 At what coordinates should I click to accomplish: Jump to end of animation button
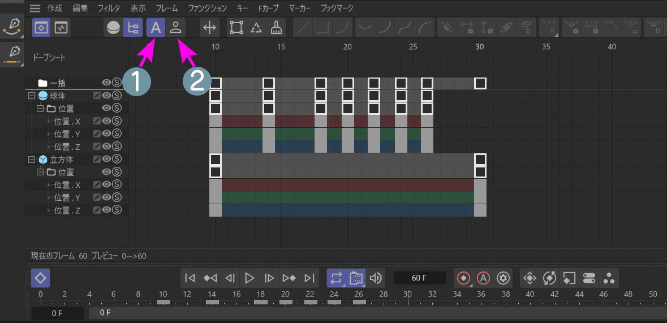tap(309, 278)
